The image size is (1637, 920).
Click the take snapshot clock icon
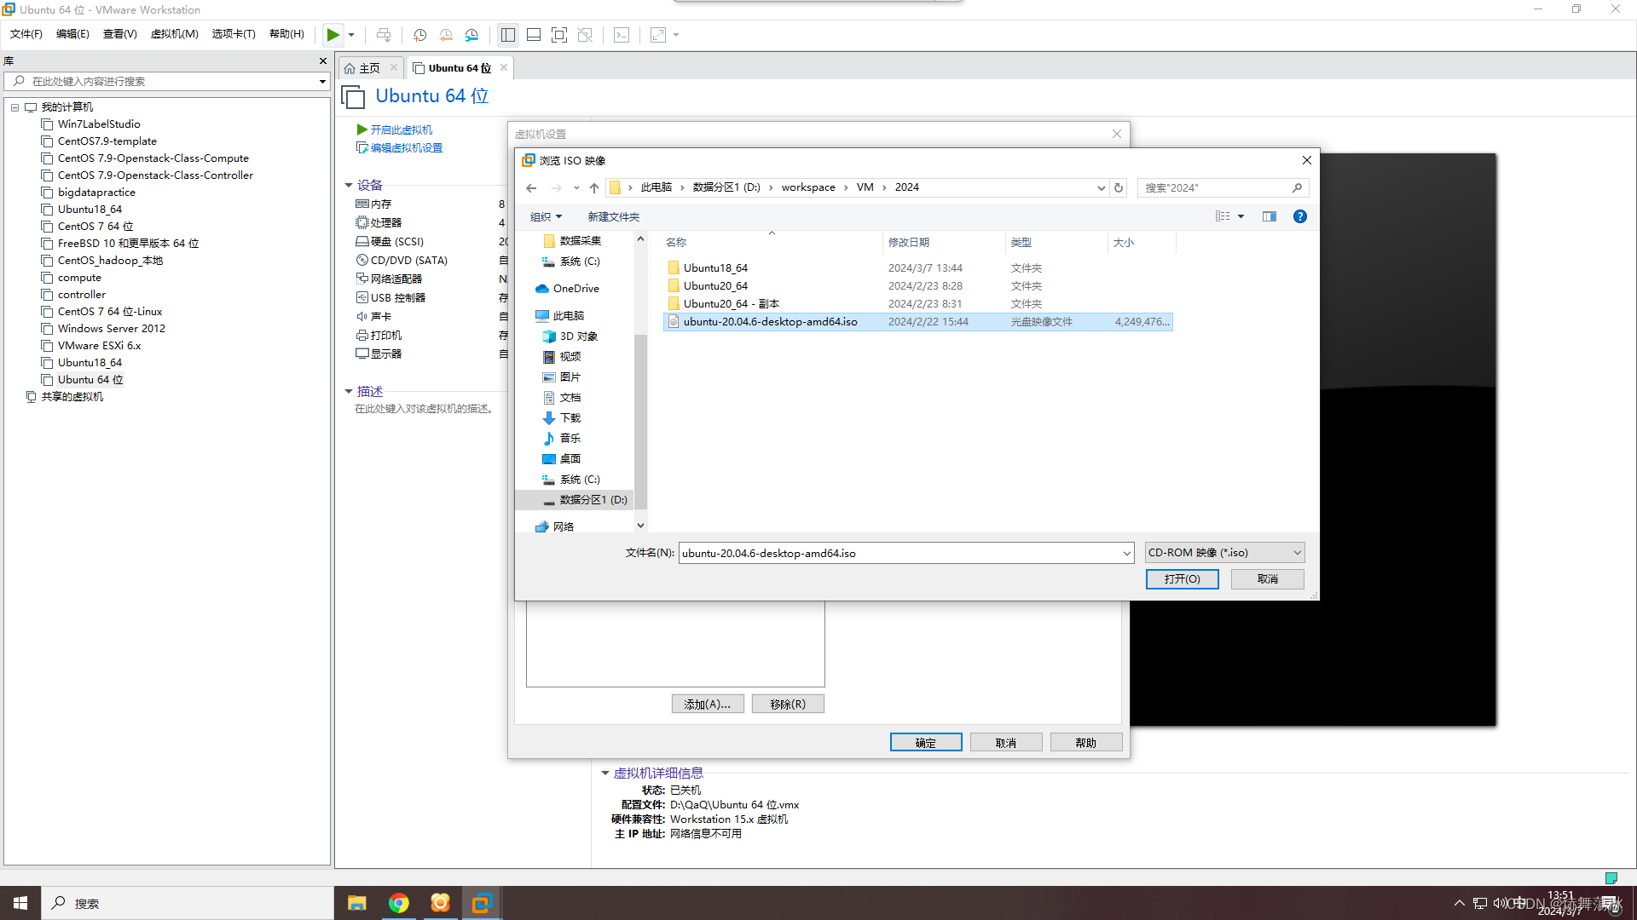pos(419,35)
